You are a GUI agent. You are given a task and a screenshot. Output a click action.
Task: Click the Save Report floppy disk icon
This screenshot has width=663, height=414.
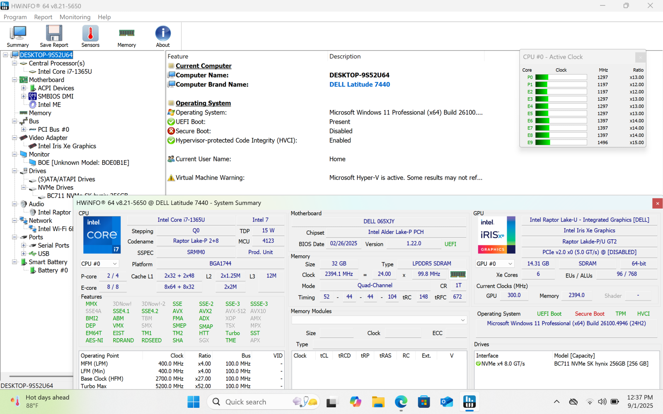(54, 33)
